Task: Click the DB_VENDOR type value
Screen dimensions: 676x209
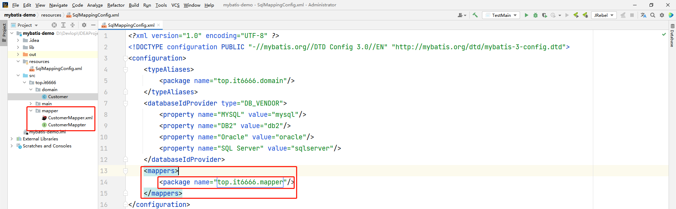Action: pyautogui.click(x=262, y=103)
